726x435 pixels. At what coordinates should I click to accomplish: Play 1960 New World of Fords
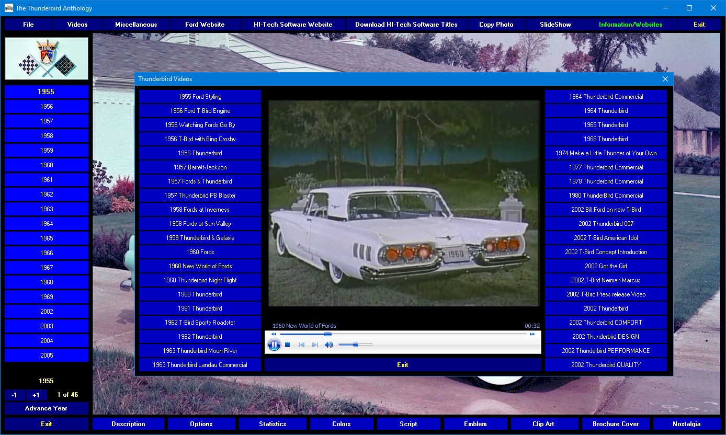pos(200,266)
